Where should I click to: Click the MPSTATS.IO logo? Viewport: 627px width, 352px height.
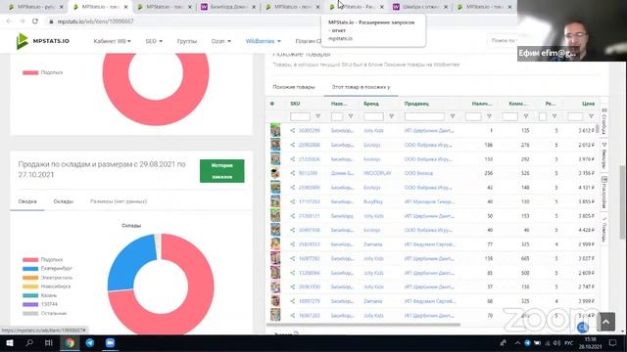pyautogui.click(x=43, y=41)
